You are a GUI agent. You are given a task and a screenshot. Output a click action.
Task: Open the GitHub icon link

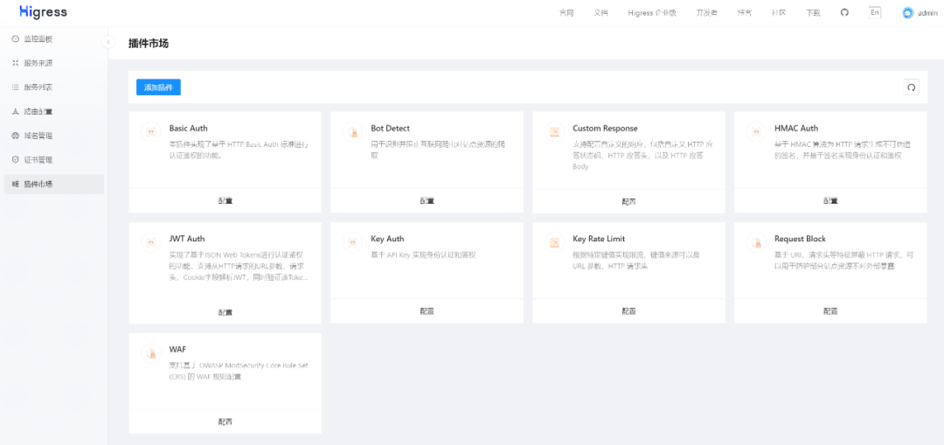(x=844, y=12)
